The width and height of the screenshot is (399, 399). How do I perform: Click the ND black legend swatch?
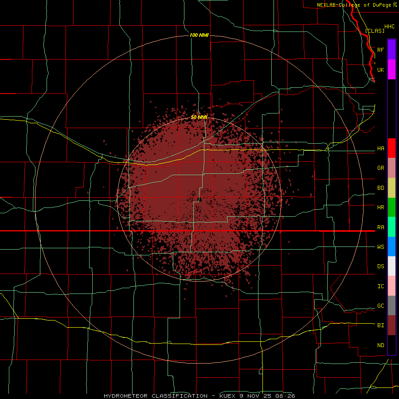pos(391,345)
